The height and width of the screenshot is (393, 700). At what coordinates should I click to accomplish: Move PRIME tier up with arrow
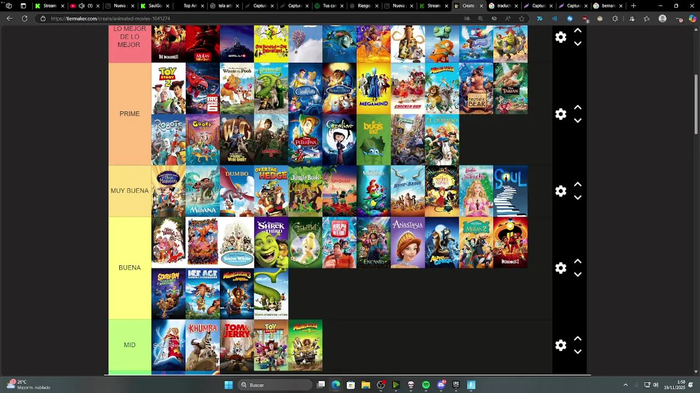577,108
